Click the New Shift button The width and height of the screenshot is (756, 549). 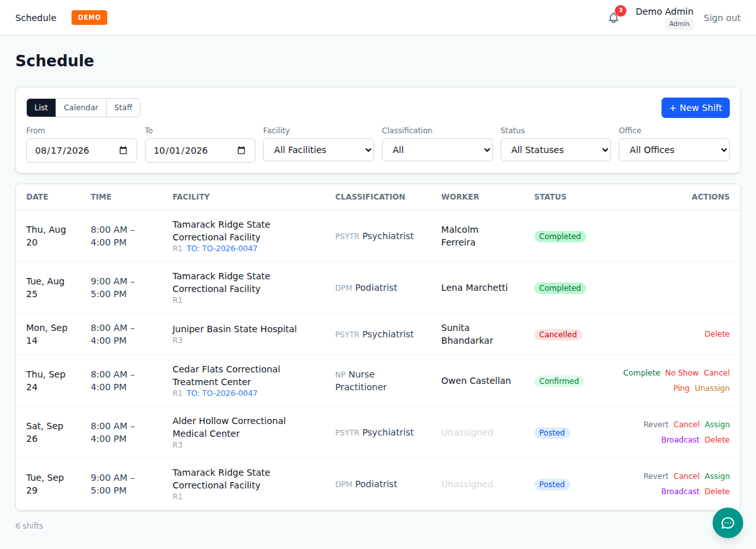coord(695,108)
